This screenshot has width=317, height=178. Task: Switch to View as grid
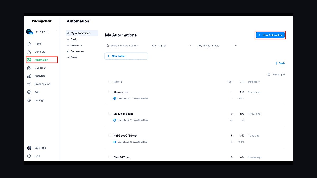[276, 75]
